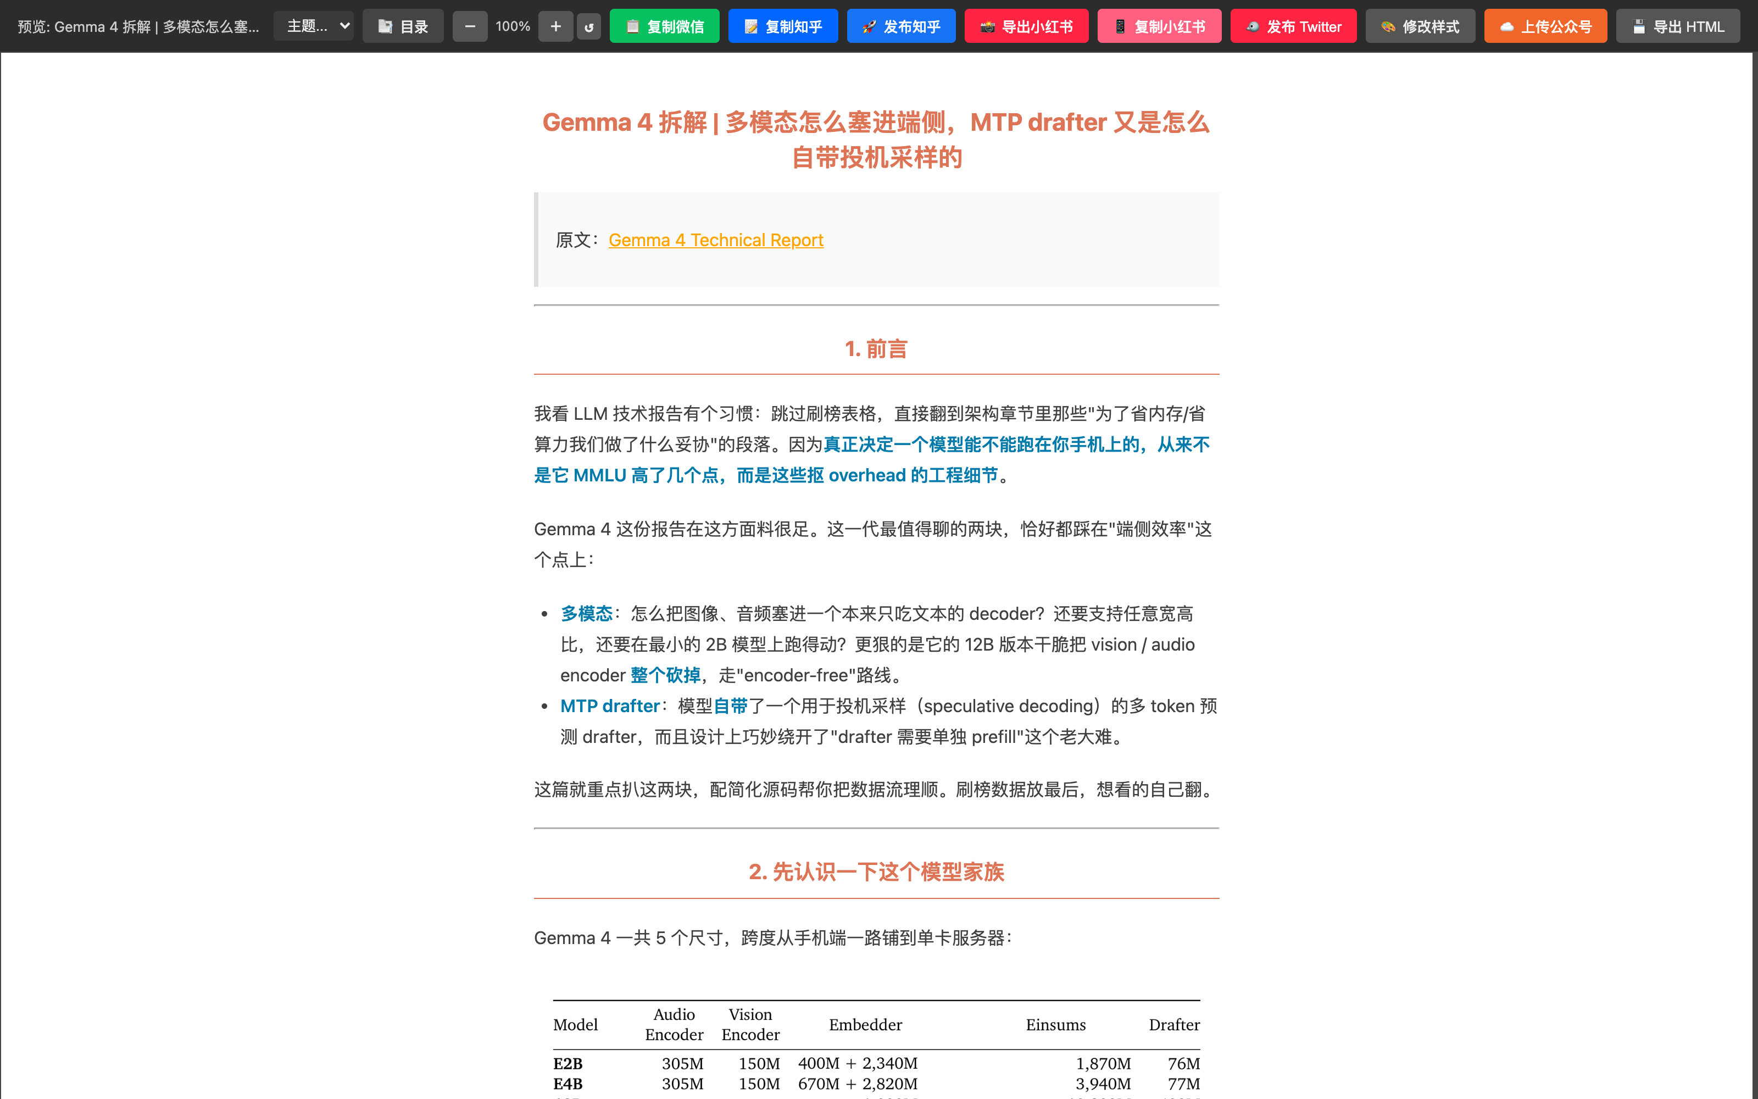Click the '76M' Drafter cell
This screenshot has height=1099, width=1758.
click(1183, 1063)
